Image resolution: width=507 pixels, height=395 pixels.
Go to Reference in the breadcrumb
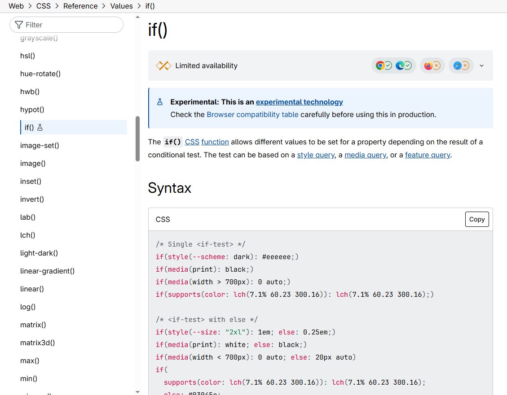[80, 6]
